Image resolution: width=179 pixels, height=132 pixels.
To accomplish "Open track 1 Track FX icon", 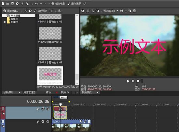I will click(x=38, y=109).
